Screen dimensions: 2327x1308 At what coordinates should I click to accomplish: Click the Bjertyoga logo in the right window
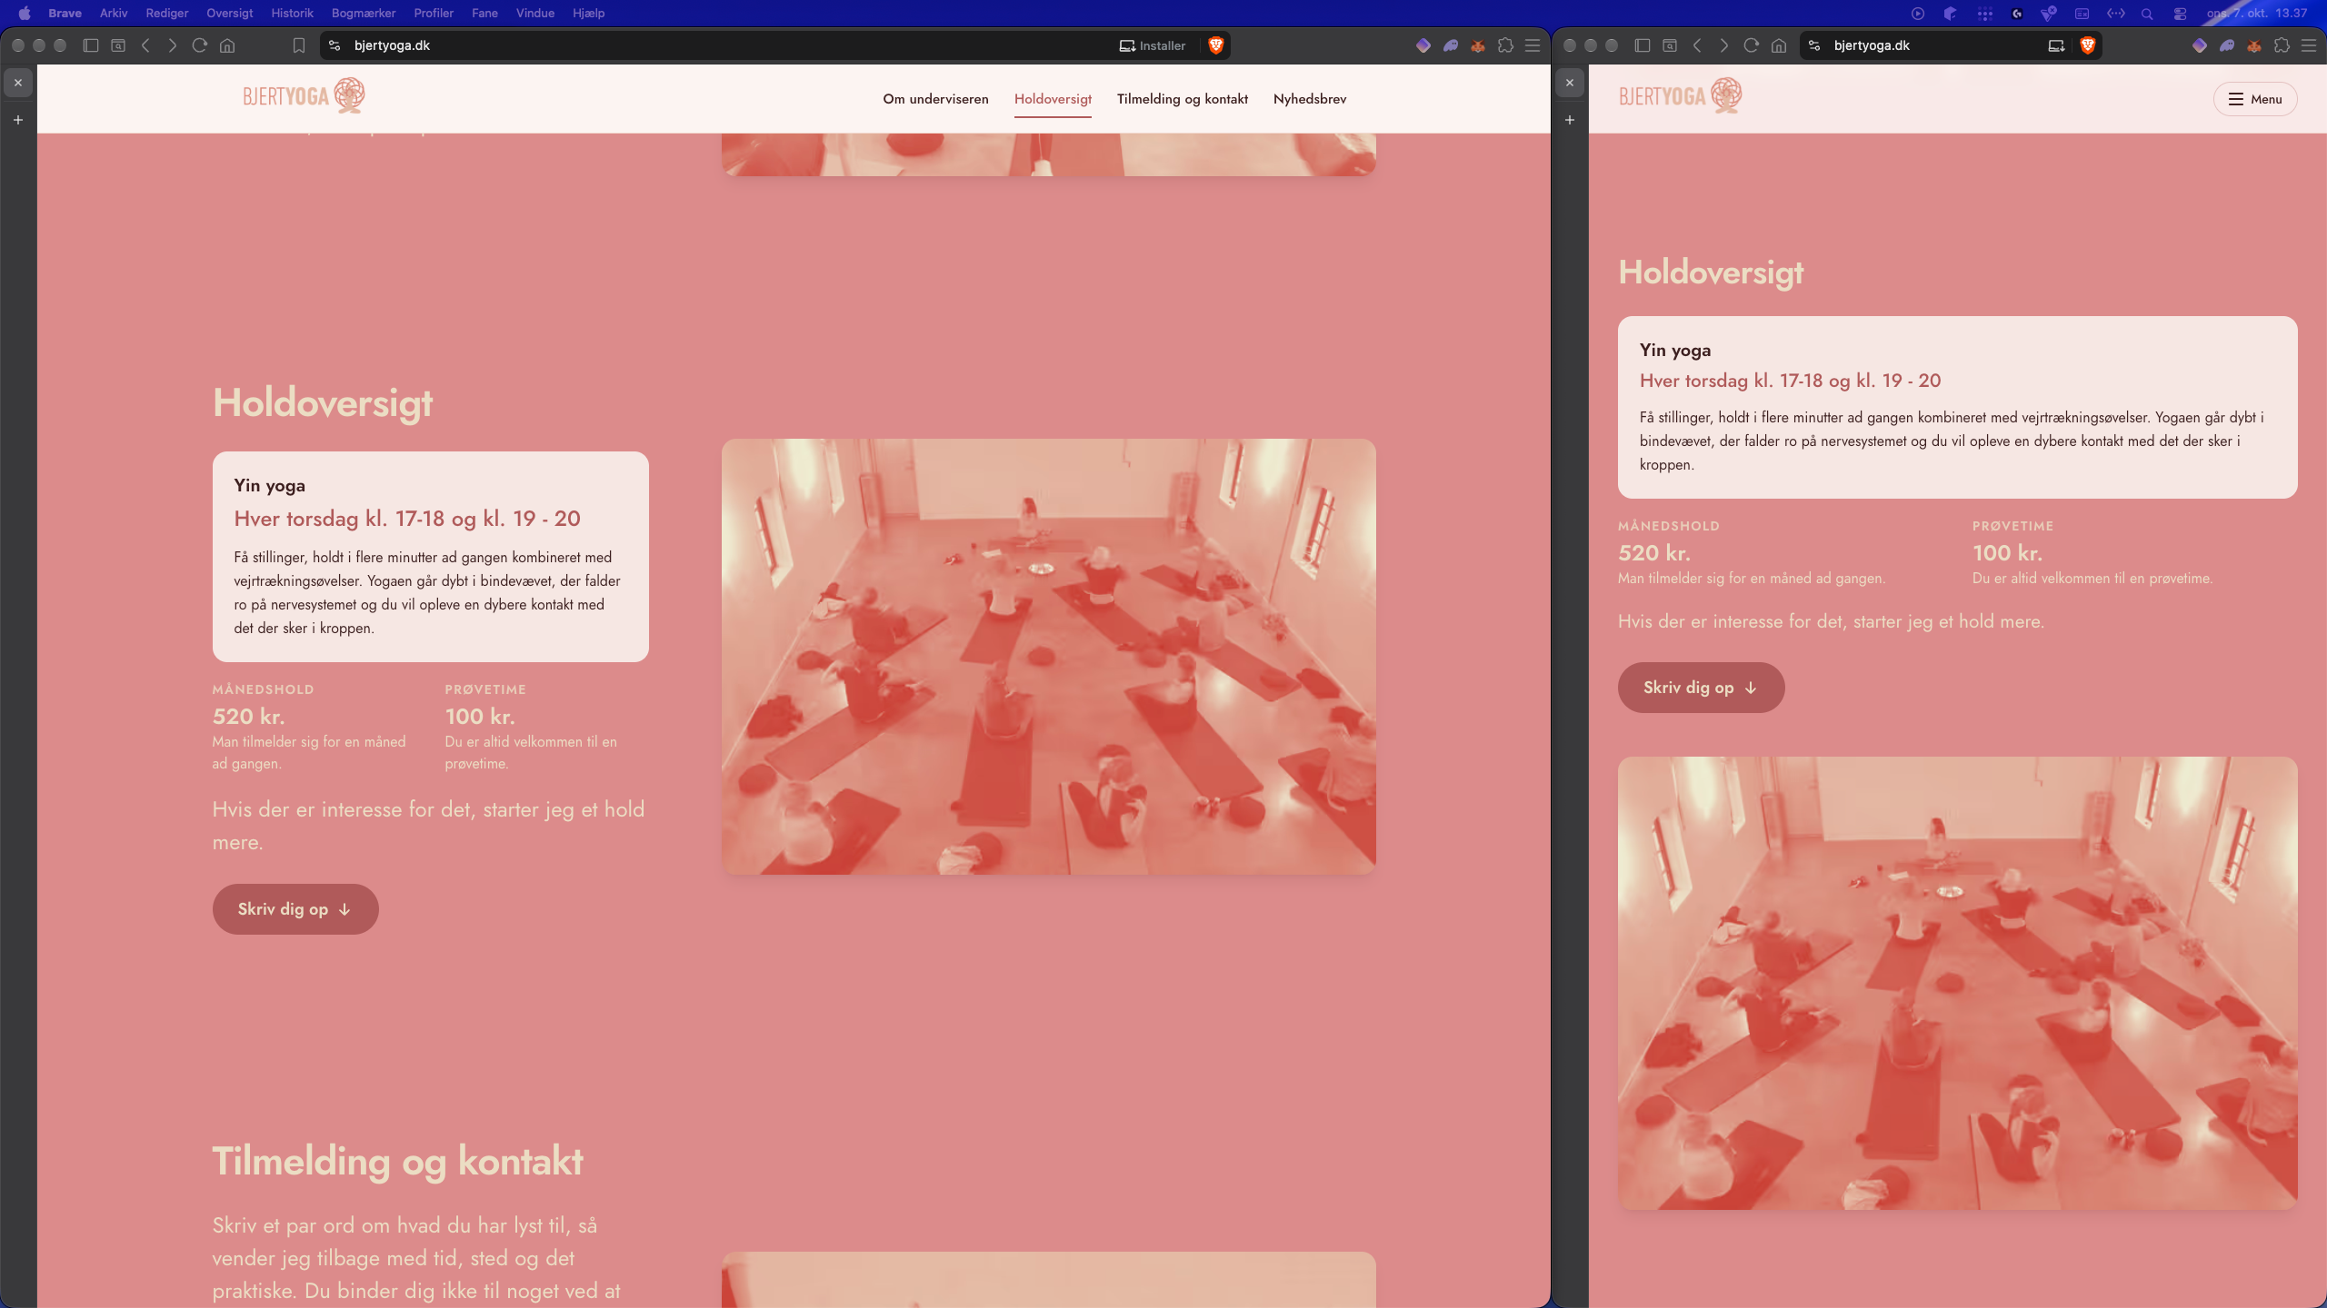[1680, 95]
